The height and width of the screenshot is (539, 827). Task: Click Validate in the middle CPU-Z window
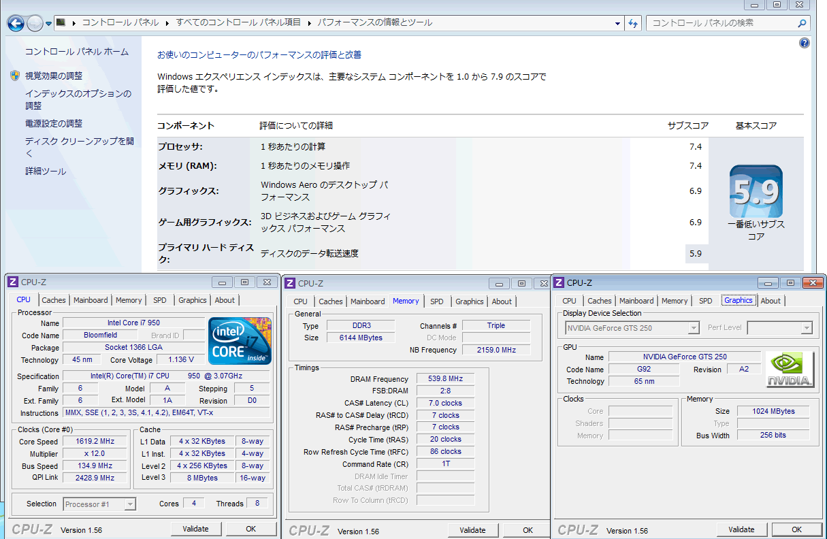472,530
